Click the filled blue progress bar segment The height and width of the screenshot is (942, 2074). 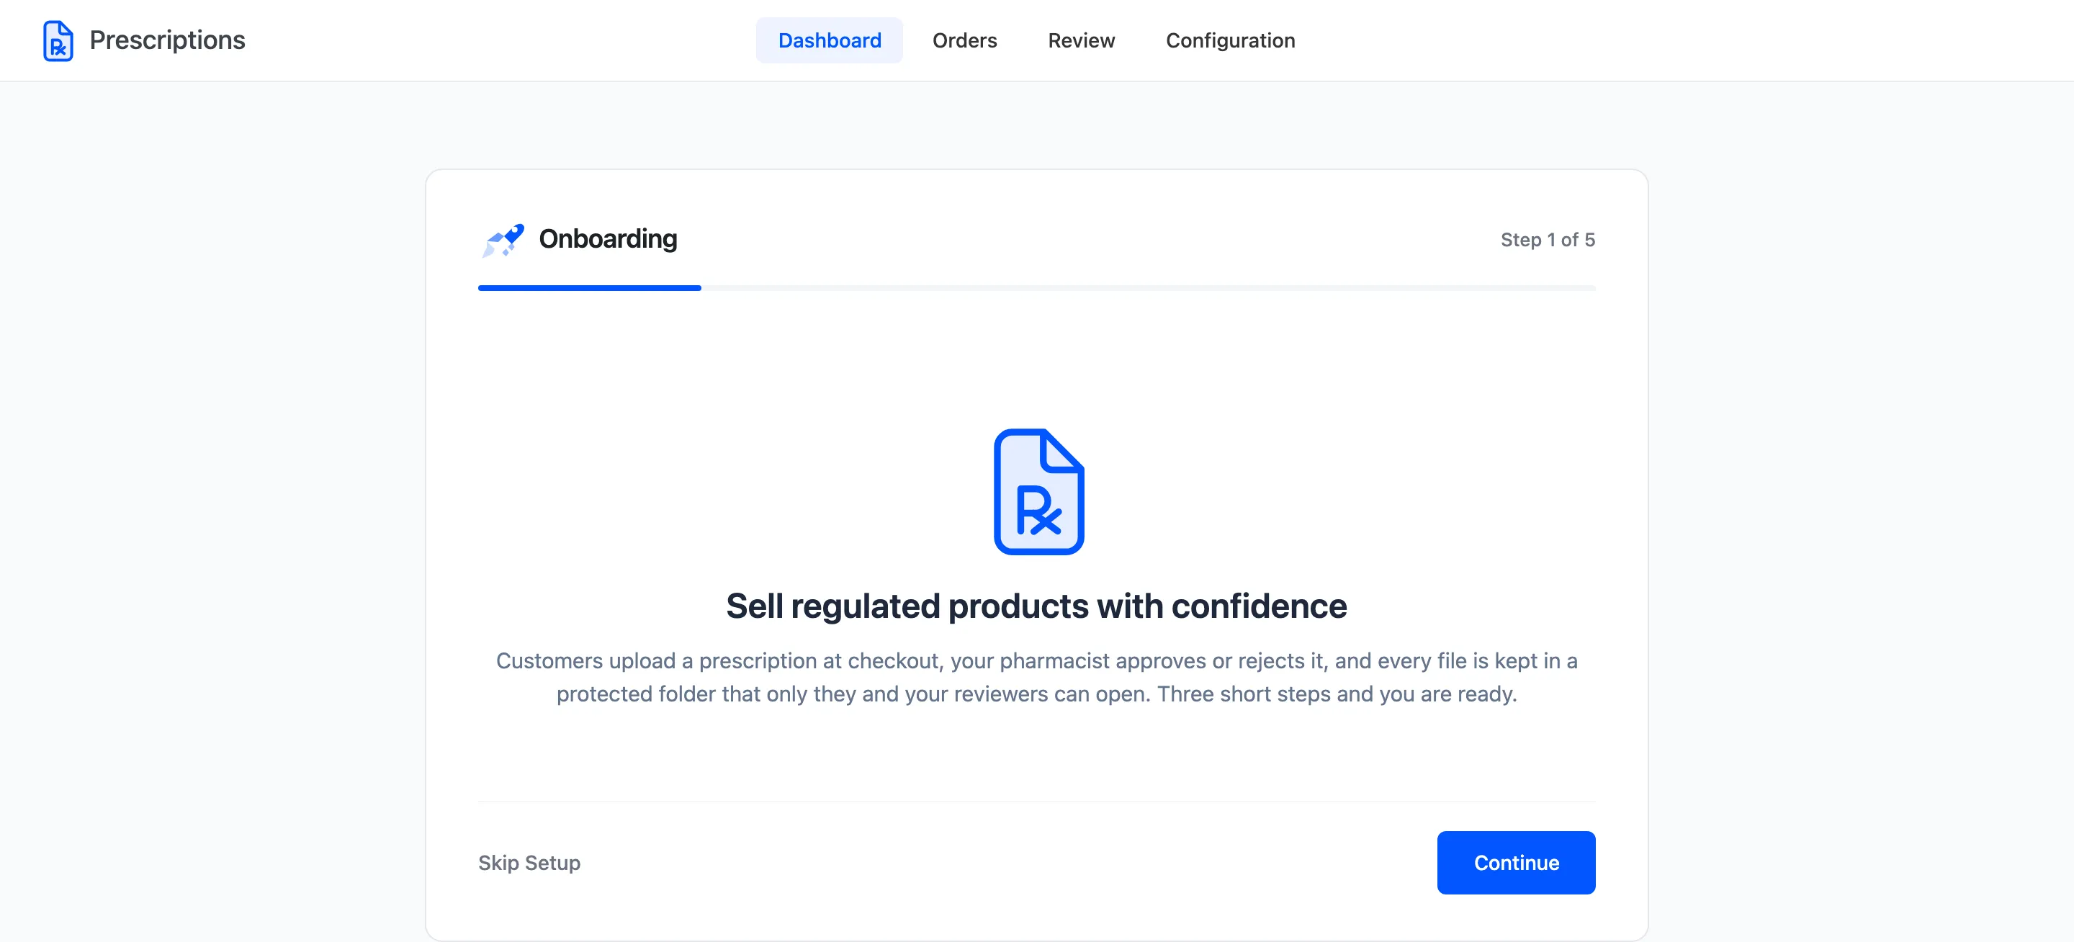click(589, 287)
